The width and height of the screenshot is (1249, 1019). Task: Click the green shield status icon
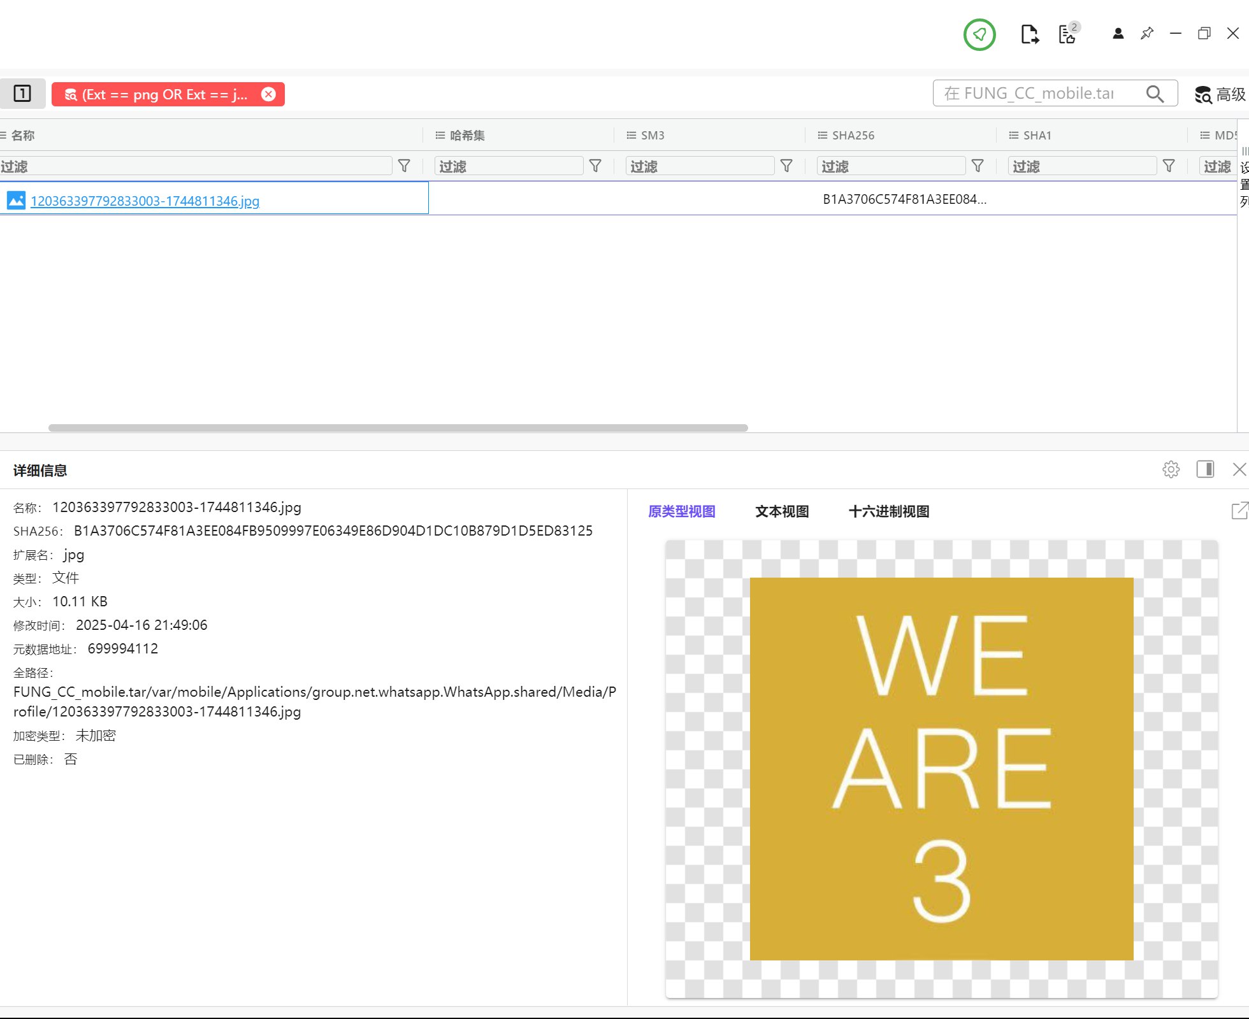click(x=979, y=34)
